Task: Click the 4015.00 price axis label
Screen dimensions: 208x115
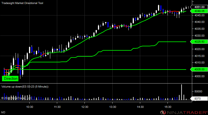Action: pos(199,56)
